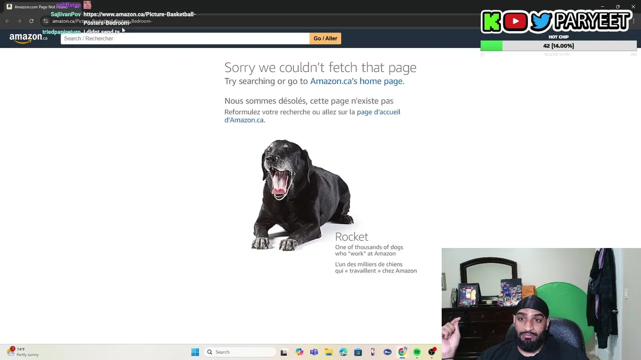This screenshot has height=360, width=641.
Task: Open the Blue microphone app icon
Action: [388, 352]
